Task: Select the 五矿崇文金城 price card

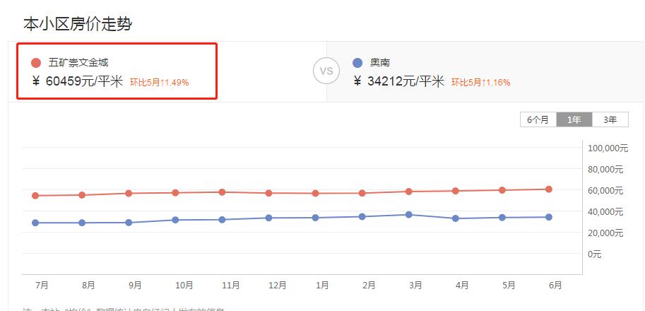Action: [x=117, y=71]
